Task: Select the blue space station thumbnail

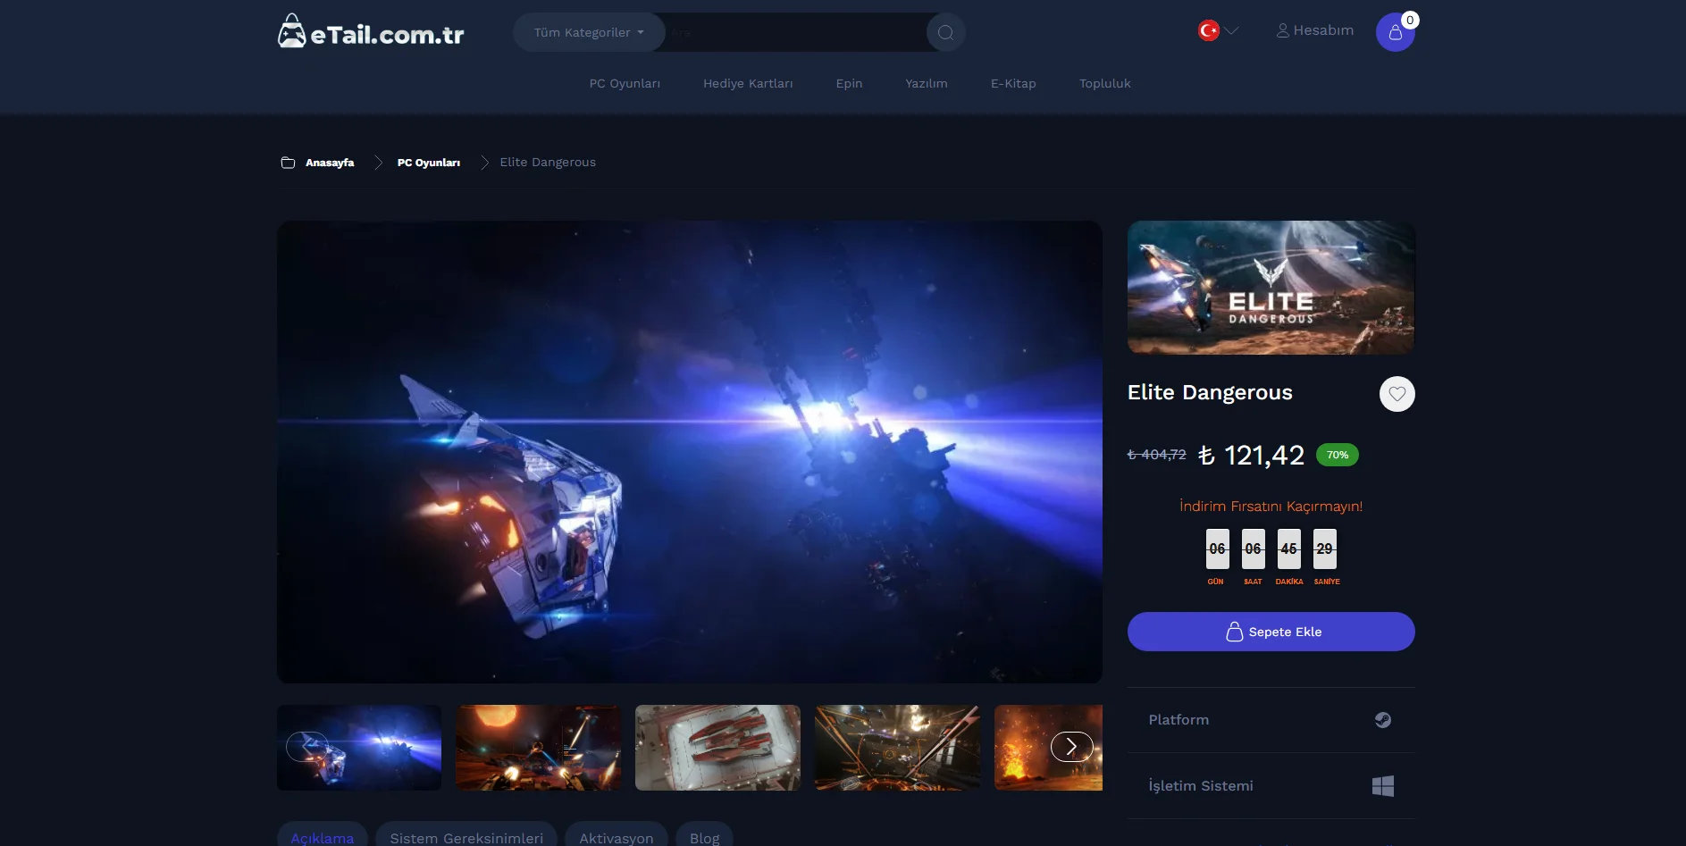Action: (x=359, y=748)
